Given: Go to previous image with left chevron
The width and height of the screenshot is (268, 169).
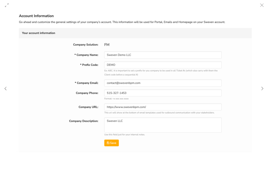Looking at the screenshot, I should point(6,88).
